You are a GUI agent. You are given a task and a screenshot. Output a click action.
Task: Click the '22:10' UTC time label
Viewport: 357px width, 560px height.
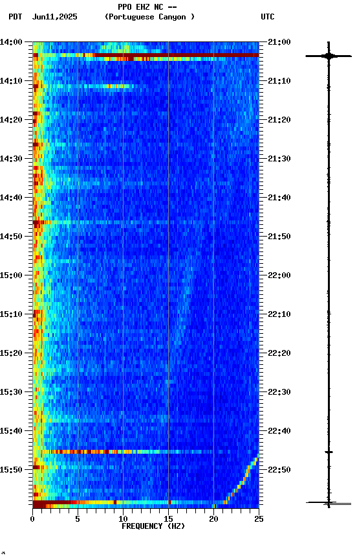click(x=279, y=314)
